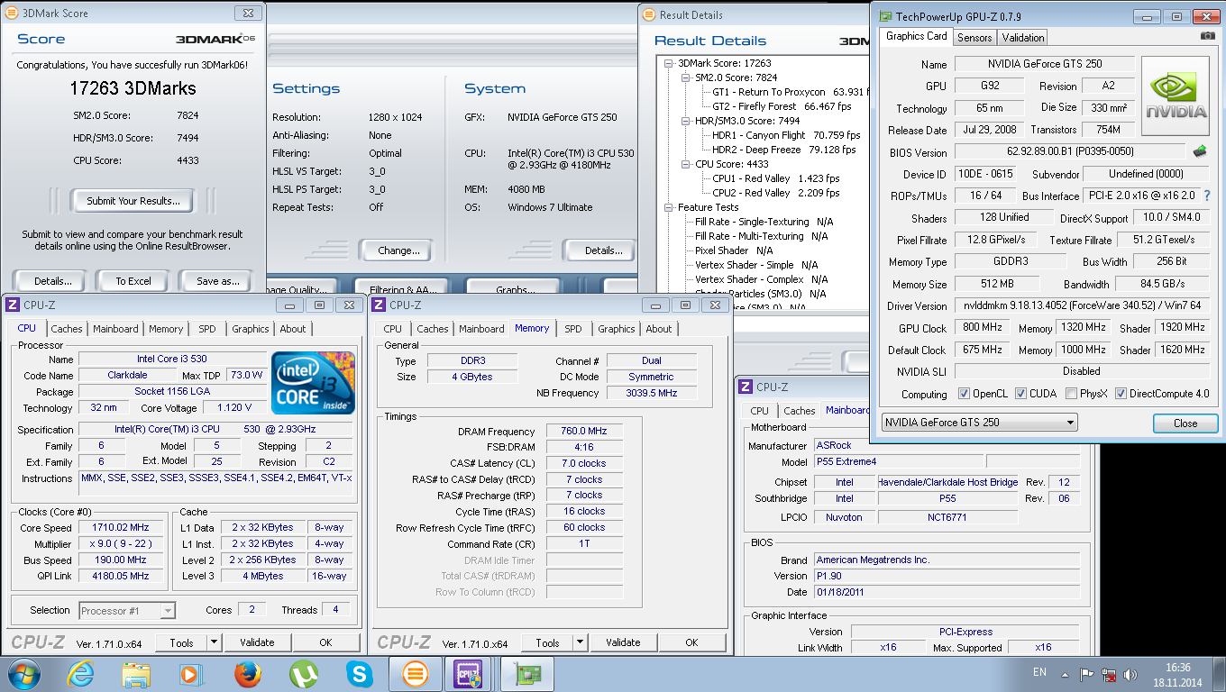Open About tab in Memory CPU-Z window
Image resolution: width=1226 pixels, height=692 pixels.
pos(659,329)
